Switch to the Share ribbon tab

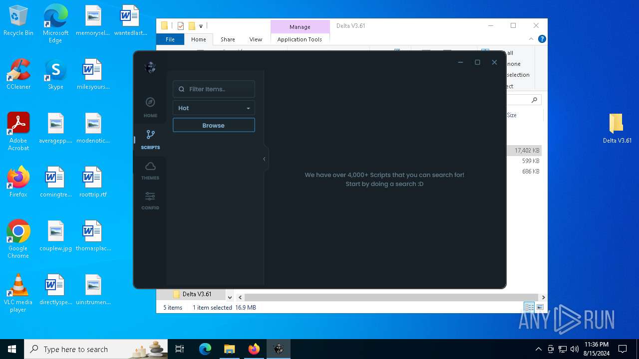pos(228,39)
